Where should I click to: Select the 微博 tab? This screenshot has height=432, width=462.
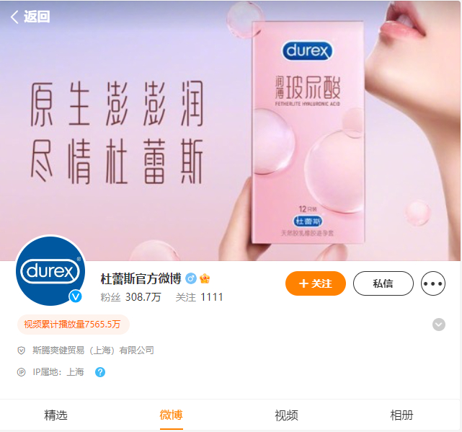[x=172, y=415]
